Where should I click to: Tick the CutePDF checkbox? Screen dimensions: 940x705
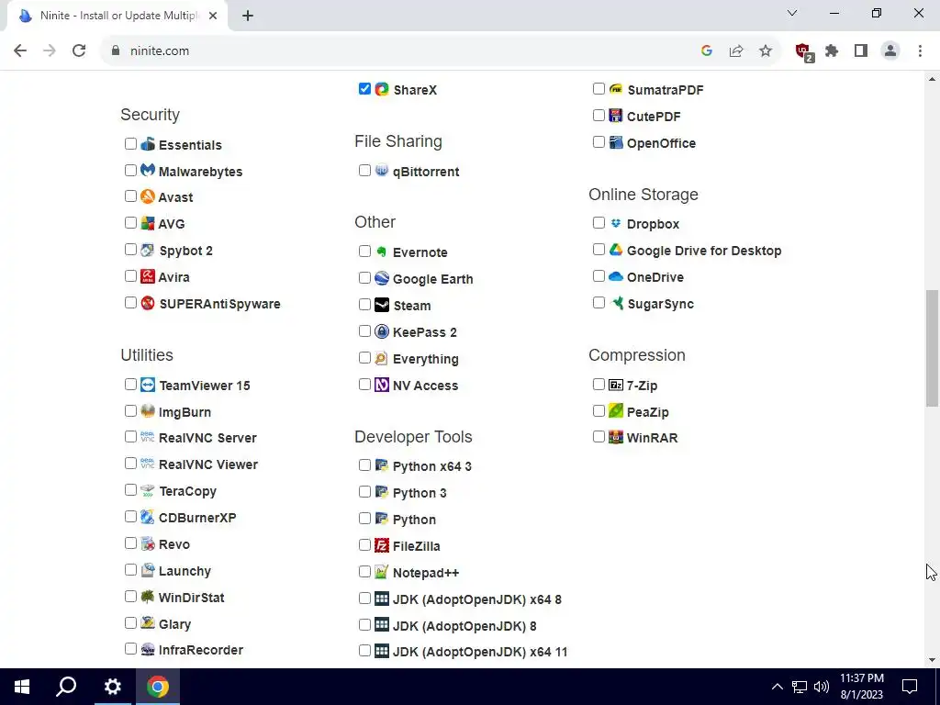[599, 115]
